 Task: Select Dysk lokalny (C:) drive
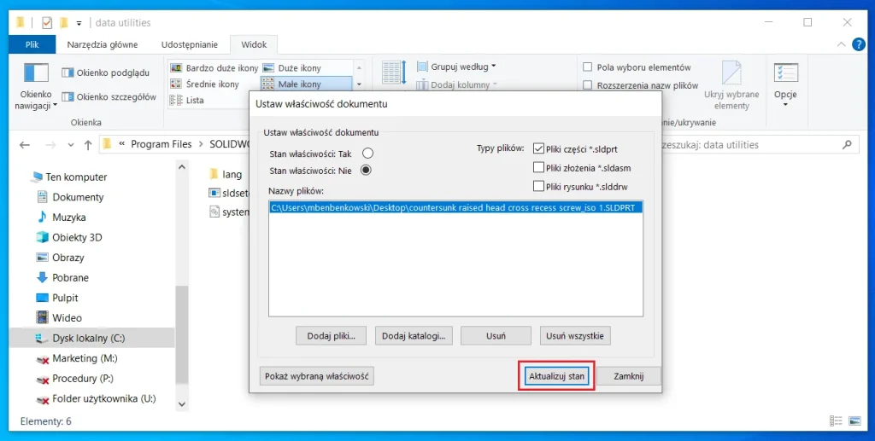[x=91, y=338]
